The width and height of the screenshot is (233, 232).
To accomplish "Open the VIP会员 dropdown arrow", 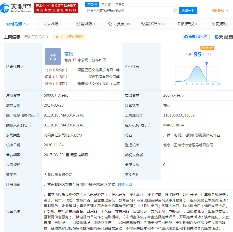I will point(227,10).
